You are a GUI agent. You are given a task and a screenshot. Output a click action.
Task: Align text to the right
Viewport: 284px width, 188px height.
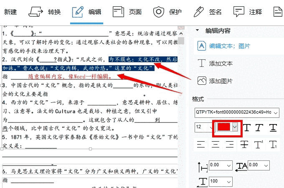point(230,145)
